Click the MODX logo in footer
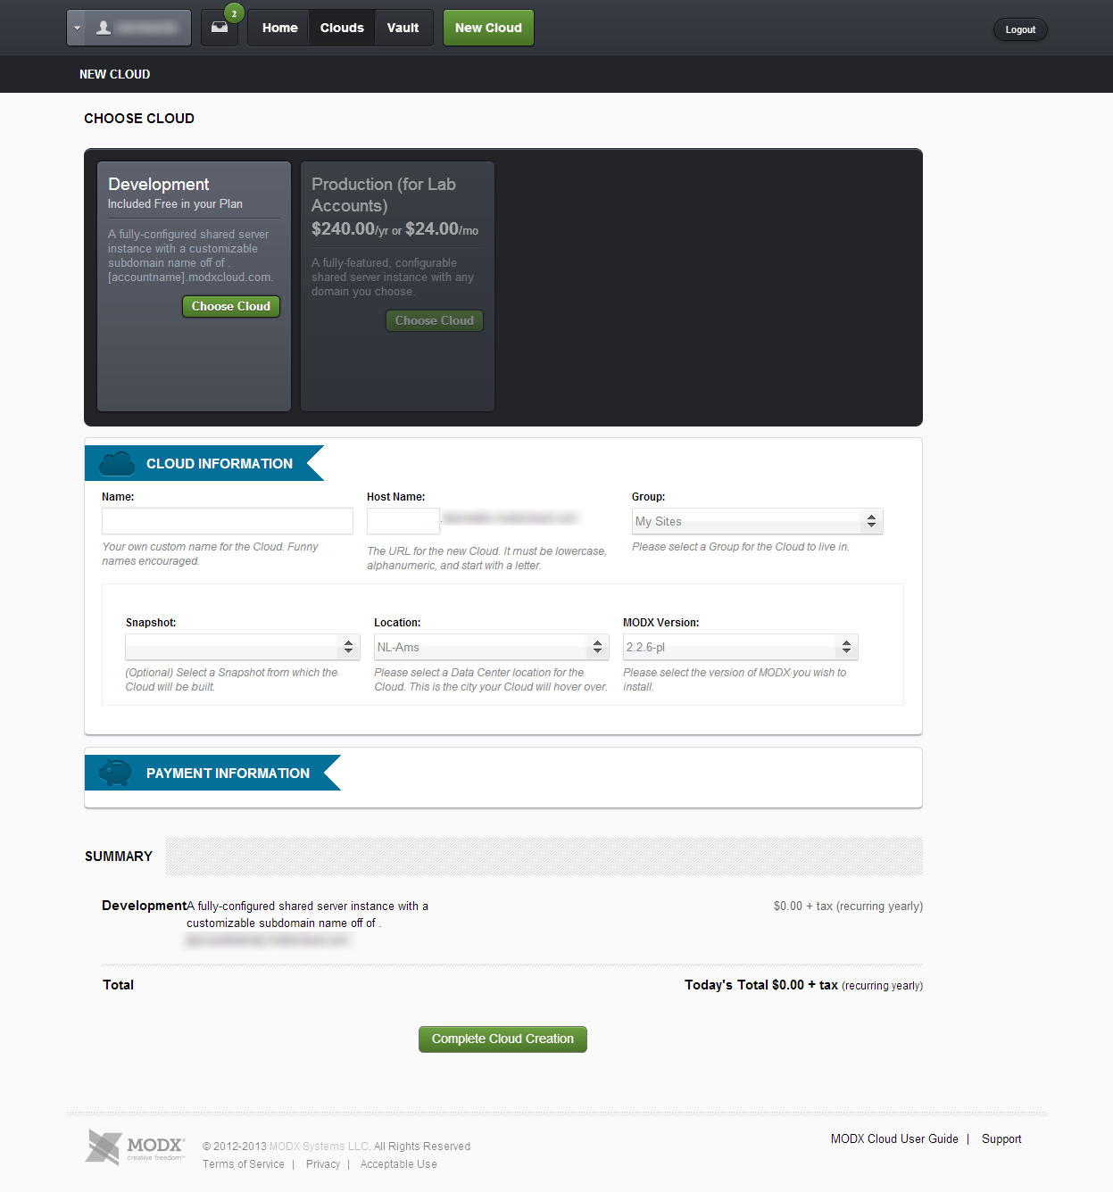The width and height of the screenshot is (1113, 1192). (x=136, y=1146)
